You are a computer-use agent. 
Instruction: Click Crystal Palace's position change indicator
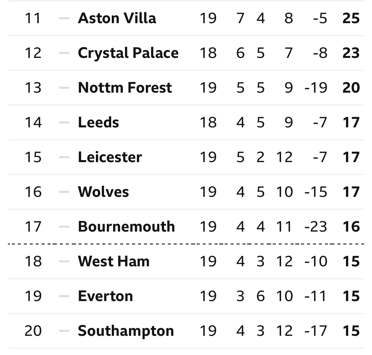coord(64,53)
